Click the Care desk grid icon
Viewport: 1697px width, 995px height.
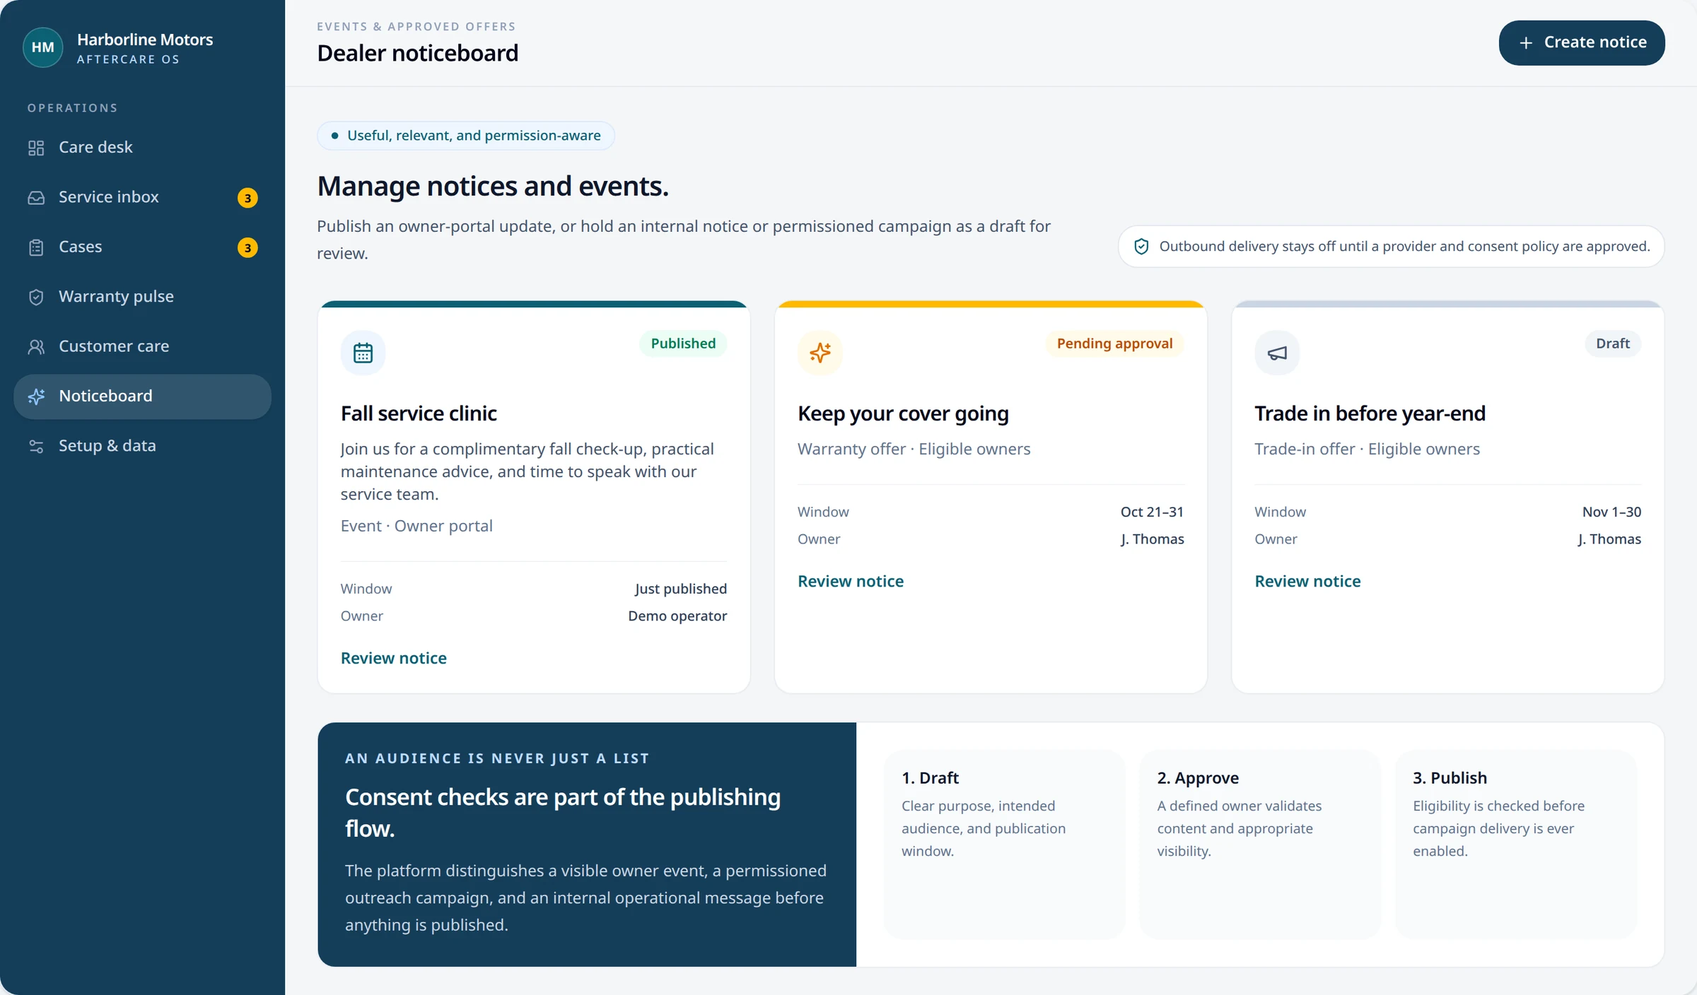[36, 148]
